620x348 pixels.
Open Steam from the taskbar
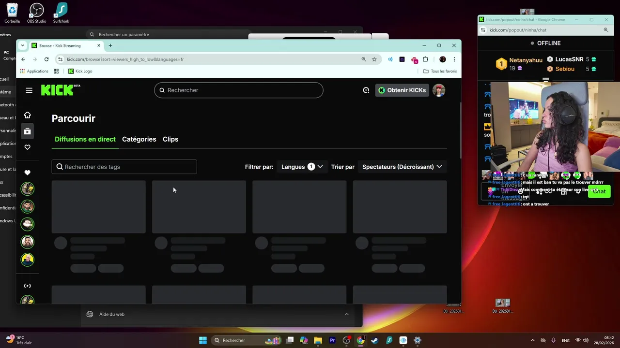[x=374, y=340]
